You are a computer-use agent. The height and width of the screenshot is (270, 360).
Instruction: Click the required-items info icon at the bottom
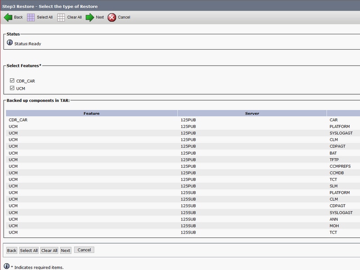click(x=7, y=266)
